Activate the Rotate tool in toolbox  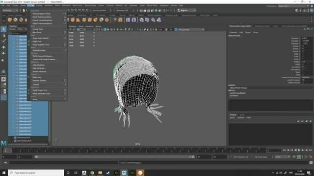coord(3,53)
